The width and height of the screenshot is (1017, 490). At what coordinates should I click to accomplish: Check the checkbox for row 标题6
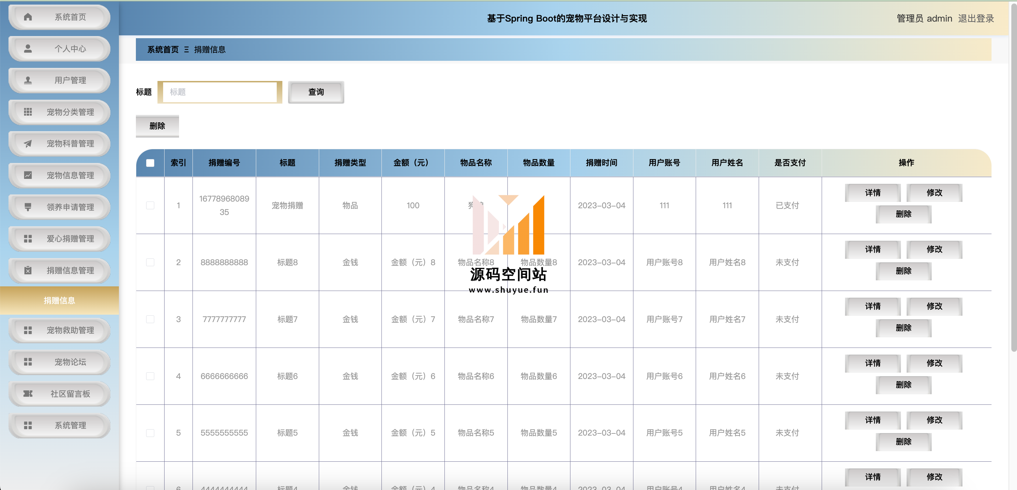pyautogui.click(x=150, y=376)
